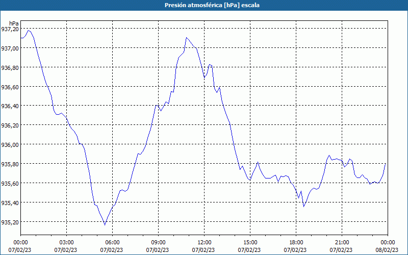The width and height of the screenshot is (408, 255).
Task: Click the '935,20' y-axis value
Action: click(x=10, y=222)
